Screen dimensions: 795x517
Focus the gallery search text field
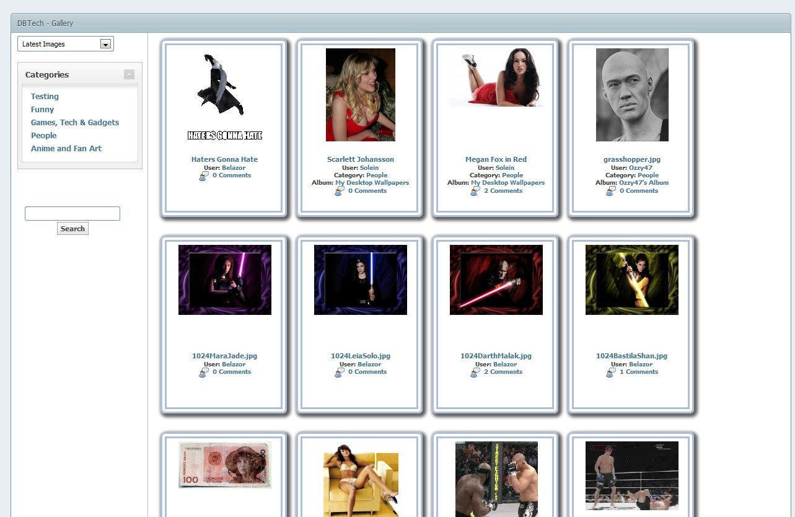72,213
